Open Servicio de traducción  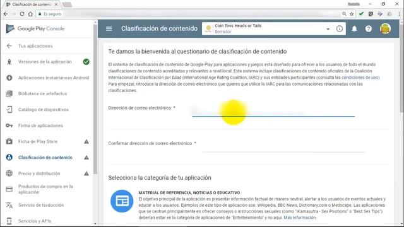(41, 205)
